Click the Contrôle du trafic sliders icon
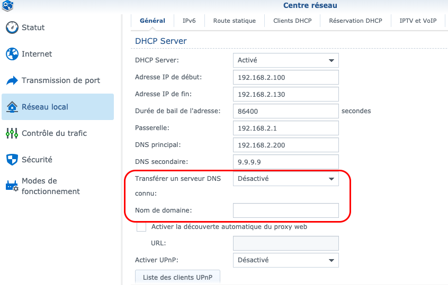The height and width of the screenshot is (285, 448). tap(12, 133)
